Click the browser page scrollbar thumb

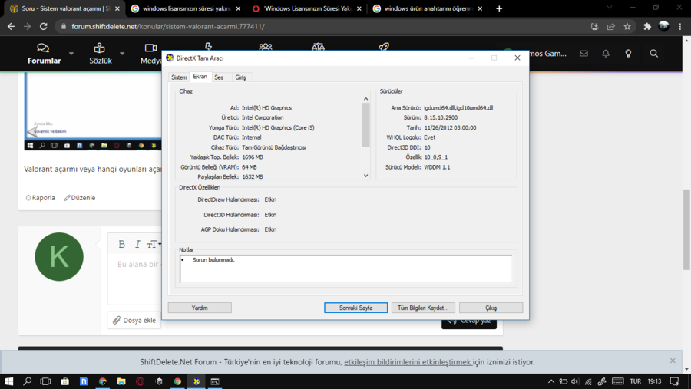pyautogui.click(x=686, y=229)
